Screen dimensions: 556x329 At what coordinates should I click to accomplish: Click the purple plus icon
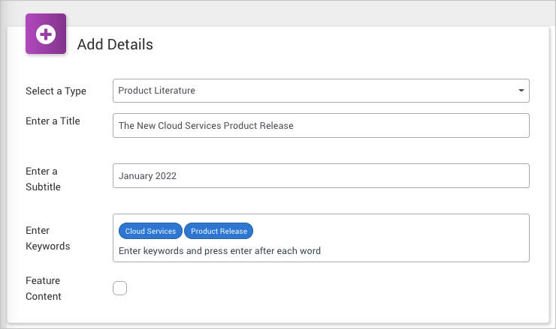point(46,34)
